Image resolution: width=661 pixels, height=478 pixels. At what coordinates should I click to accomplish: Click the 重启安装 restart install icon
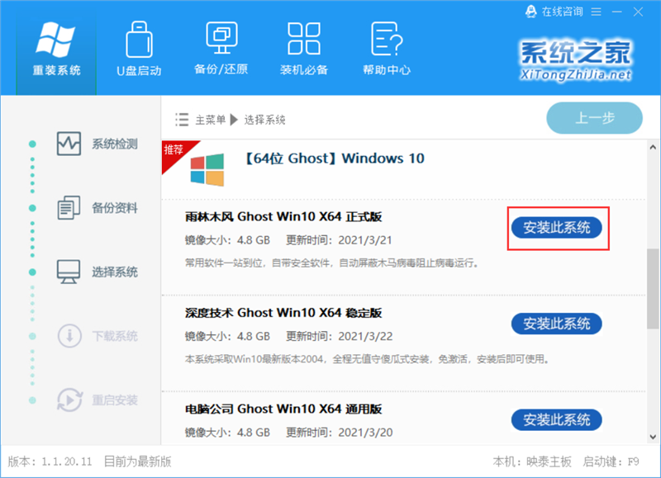[70, 400]
